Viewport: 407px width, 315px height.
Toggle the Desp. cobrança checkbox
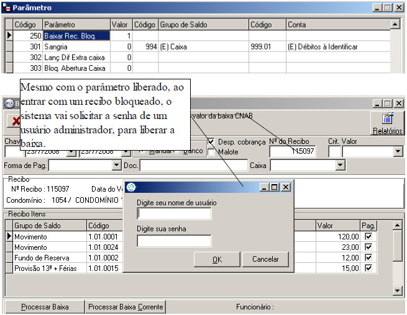[x=212, y=141]
